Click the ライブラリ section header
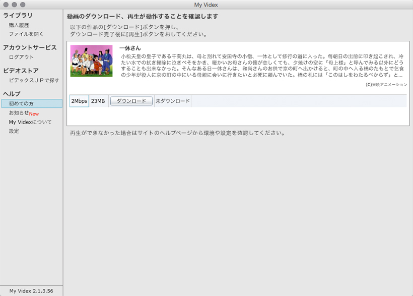The height and width of the screenshot is (296, 413). (18, 15)
